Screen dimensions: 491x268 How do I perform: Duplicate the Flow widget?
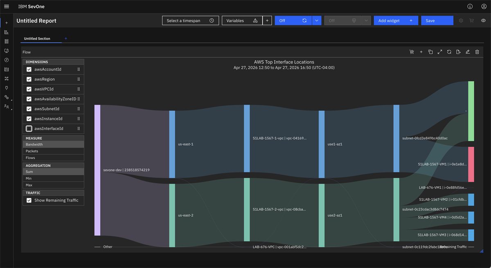(x=430, y=52)
